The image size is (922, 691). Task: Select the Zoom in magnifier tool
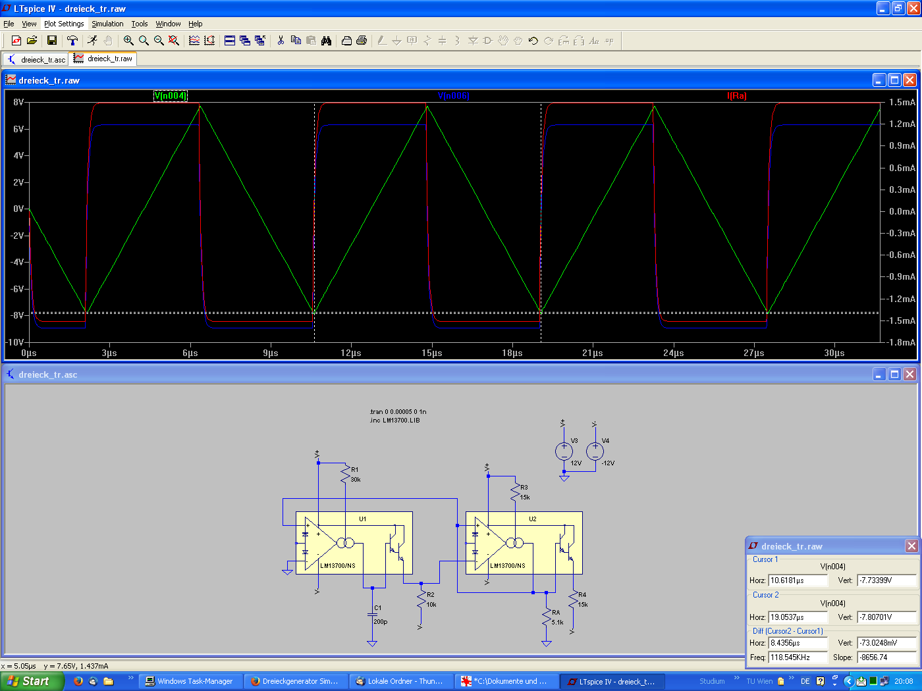coord(128,41)
